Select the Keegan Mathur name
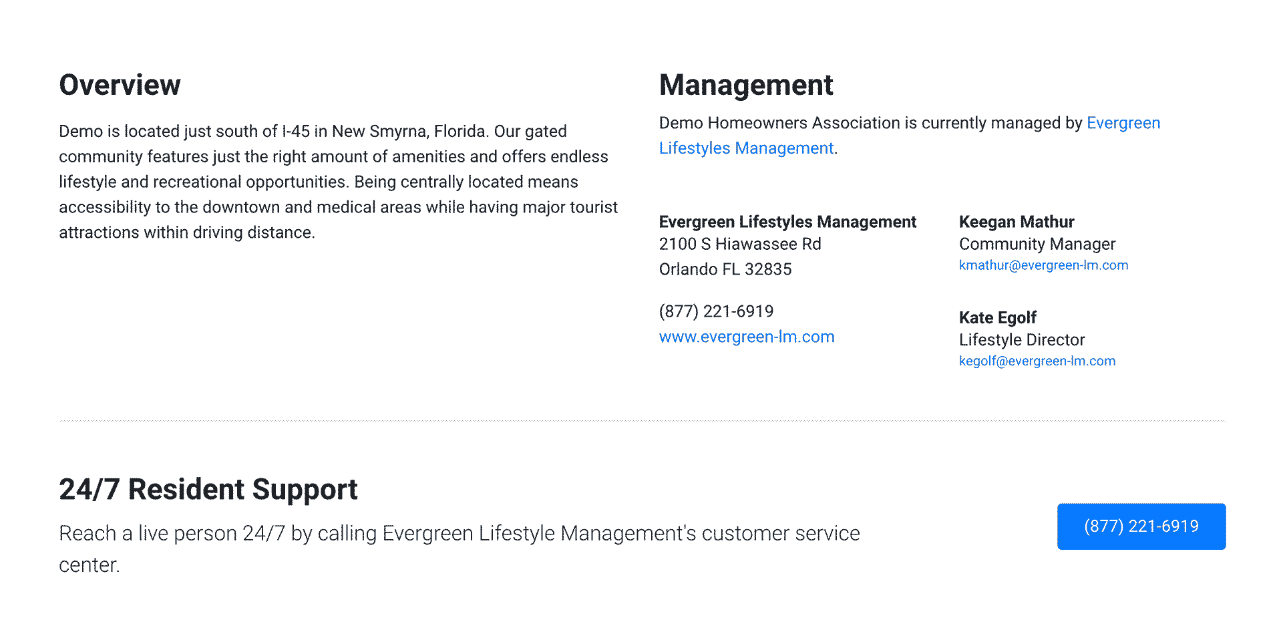This screenshot has width=1283, height=642. pyautogui.click(x=1017, y=222)
